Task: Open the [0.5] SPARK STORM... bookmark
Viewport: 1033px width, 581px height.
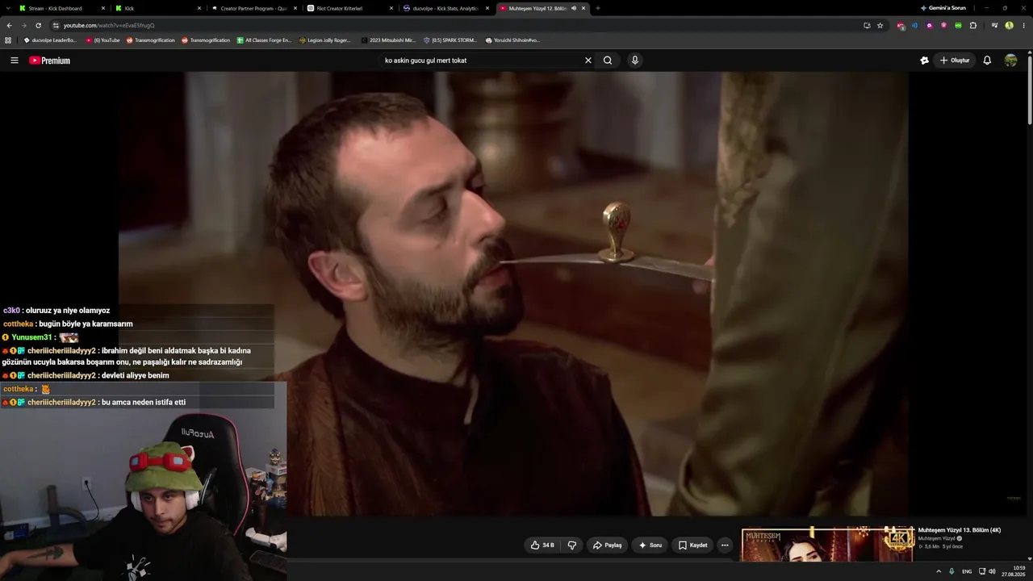Action: click(450, 40)
